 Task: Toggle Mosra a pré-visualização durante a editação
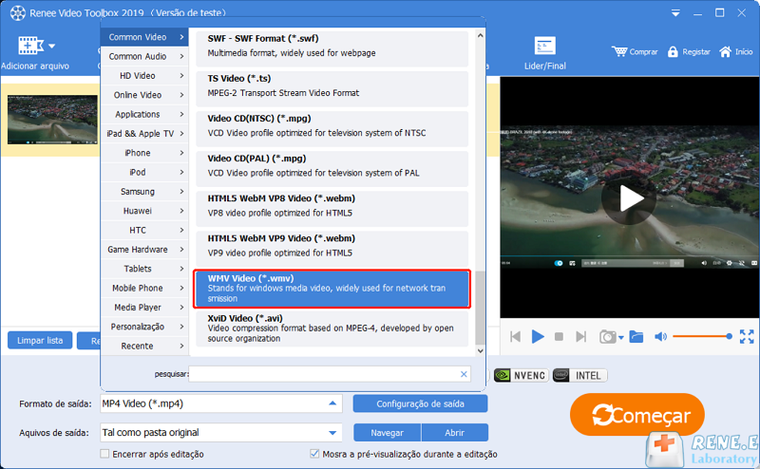[314, 454]
